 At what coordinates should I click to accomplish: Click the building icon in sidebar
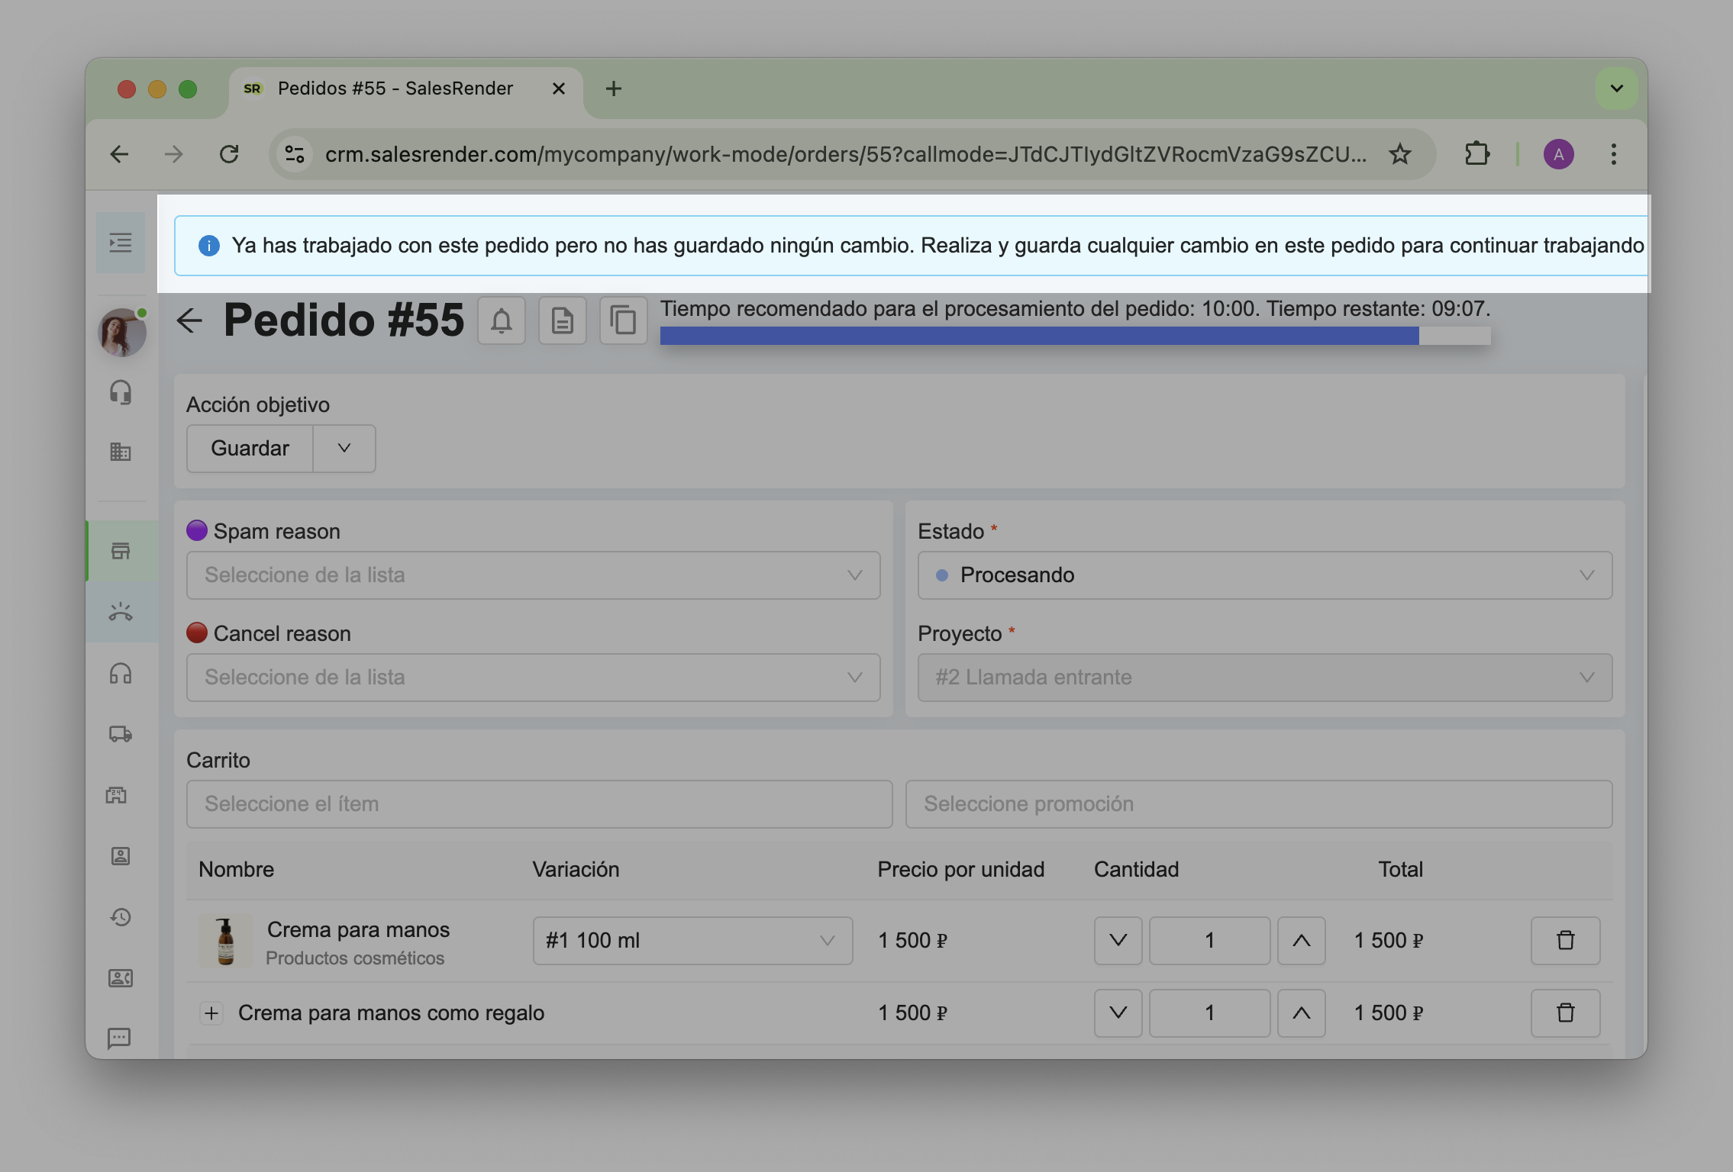(121, 452)
